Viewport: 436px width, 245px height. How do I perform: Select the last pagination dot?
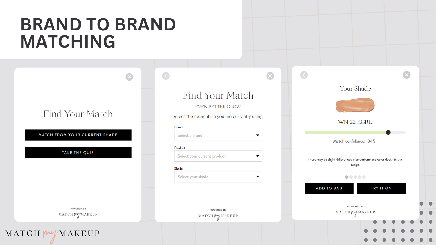point(364,177)
